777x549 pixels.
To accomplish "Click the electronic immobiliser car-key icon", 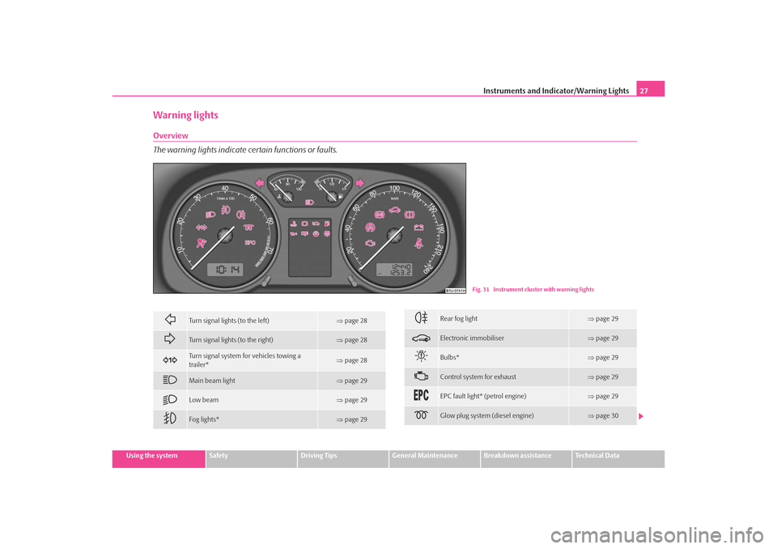I will [x=421, y=338].
